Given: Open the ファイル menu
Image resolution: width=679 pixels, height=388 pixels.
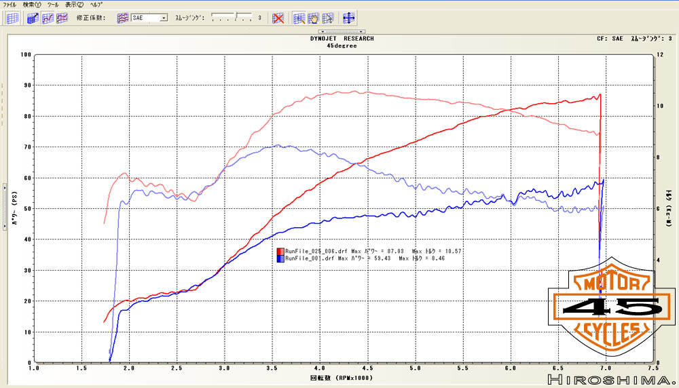Looking at the screenshot, I should pos(11,4).
